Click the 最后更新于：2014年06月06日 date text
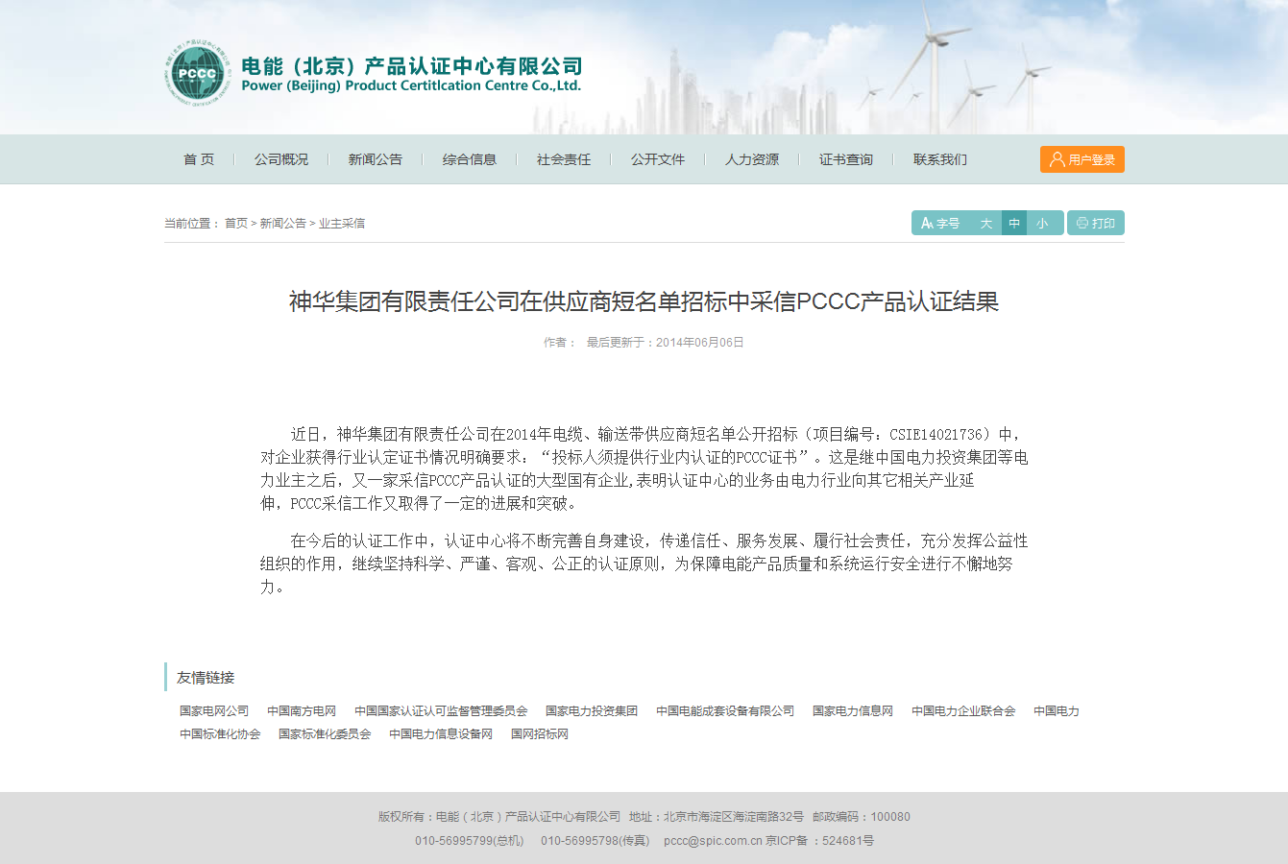 pos(666,343)
